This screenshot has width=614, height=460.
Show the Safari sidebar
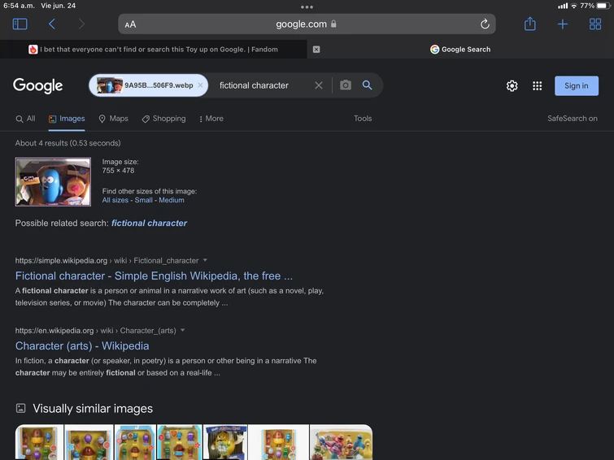point(20,24)
